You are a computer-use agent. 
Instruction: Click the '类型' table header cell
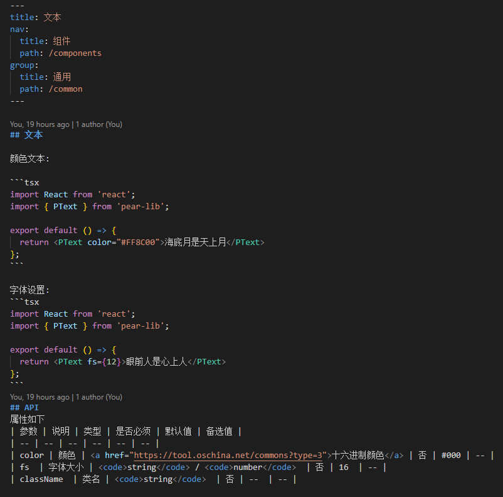[x=92, y=432]
